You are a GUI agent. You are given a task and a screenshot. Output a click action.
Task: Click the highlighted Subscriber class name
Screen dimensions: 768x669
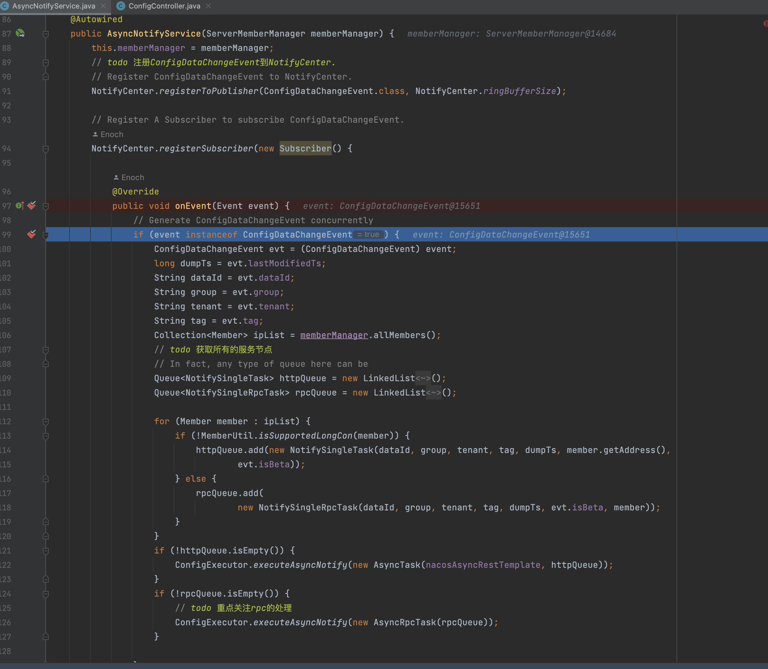click(305, 148)
